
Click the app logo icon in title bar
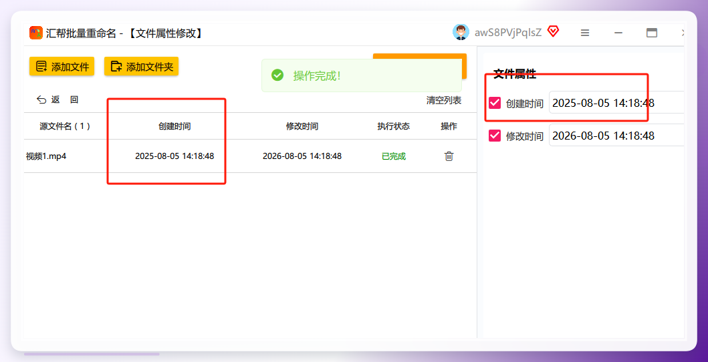tap(36, 33)
